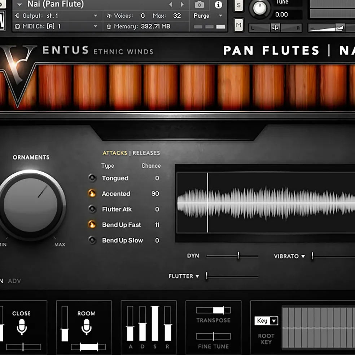Adjust the ROOM mic pan slider
Image resolution: width=355 pixels, height=355 pixels.
click(x=88, y=347)
